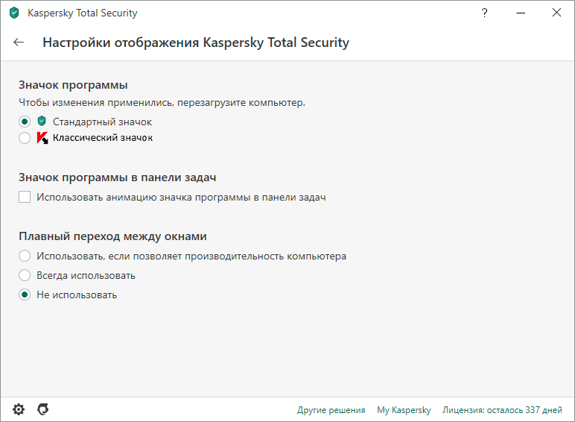Choose the Всегда использовать option
The height and width of the screenshot is (422, 575).
click(25, 275)
